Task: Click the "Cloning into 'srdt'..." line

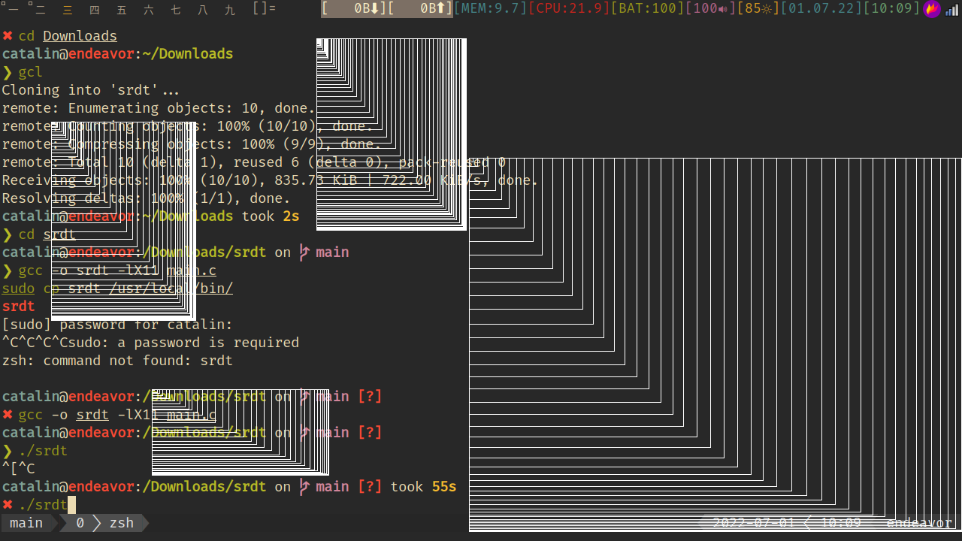Action: point(91,90)
